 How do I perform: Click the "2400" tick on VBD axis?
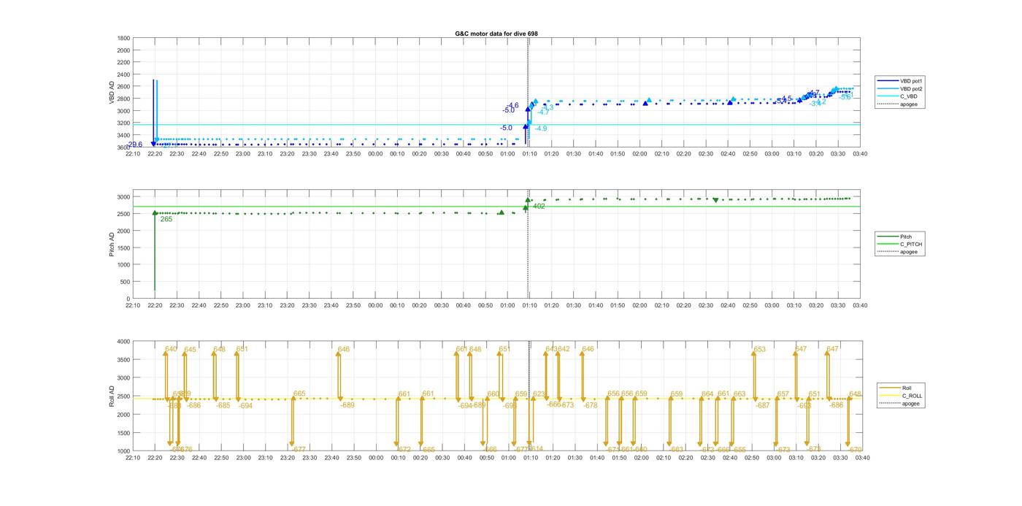point(123,74)
